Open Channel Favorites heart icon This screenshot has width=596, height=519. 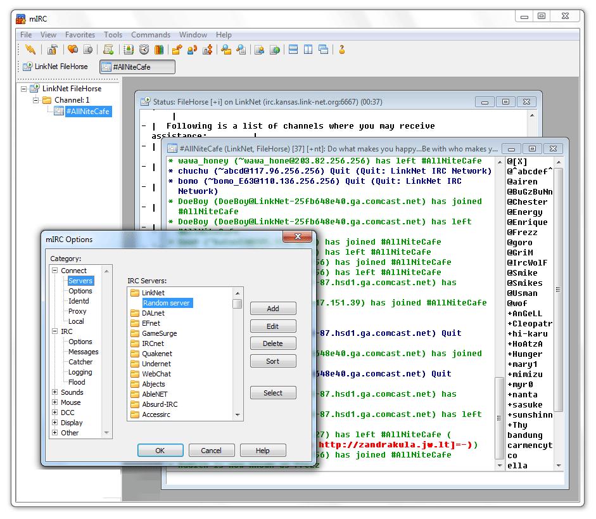coord(73,49)
